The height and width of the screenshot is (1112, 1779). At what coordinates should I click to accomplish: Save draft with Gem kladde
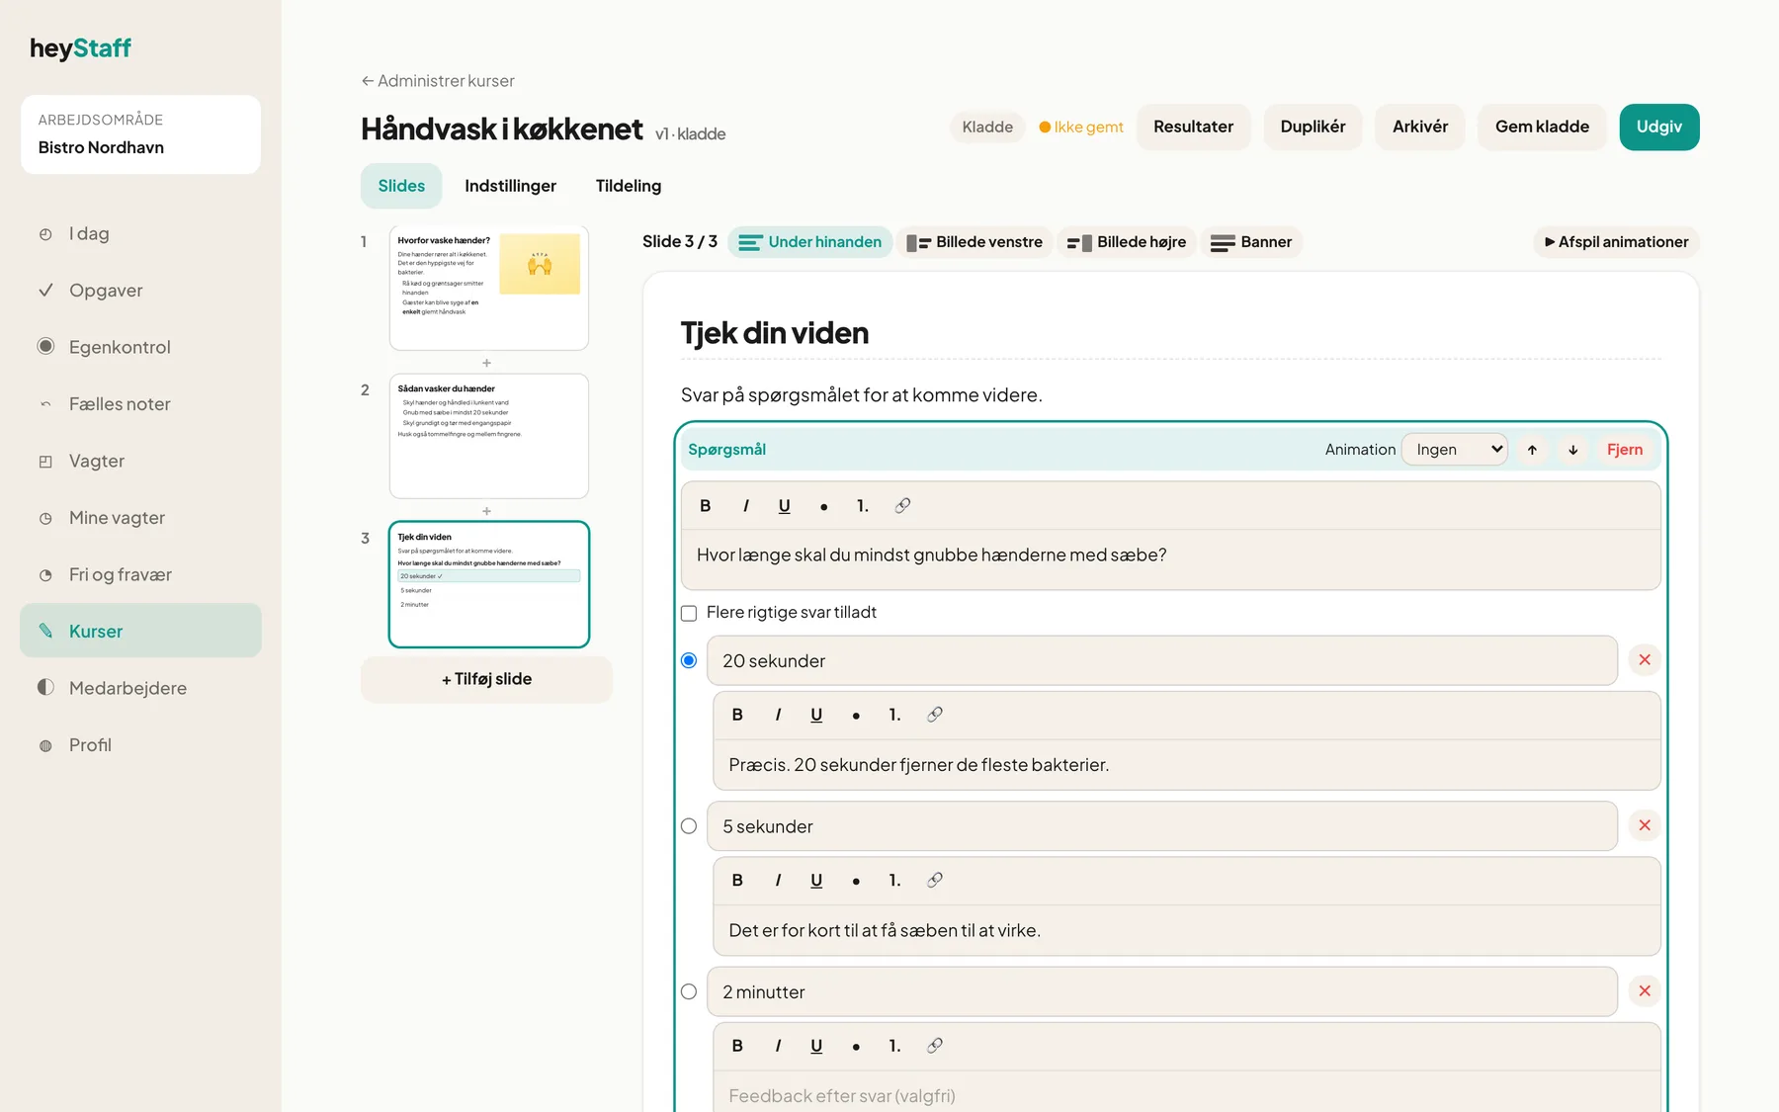(1542, 127)
